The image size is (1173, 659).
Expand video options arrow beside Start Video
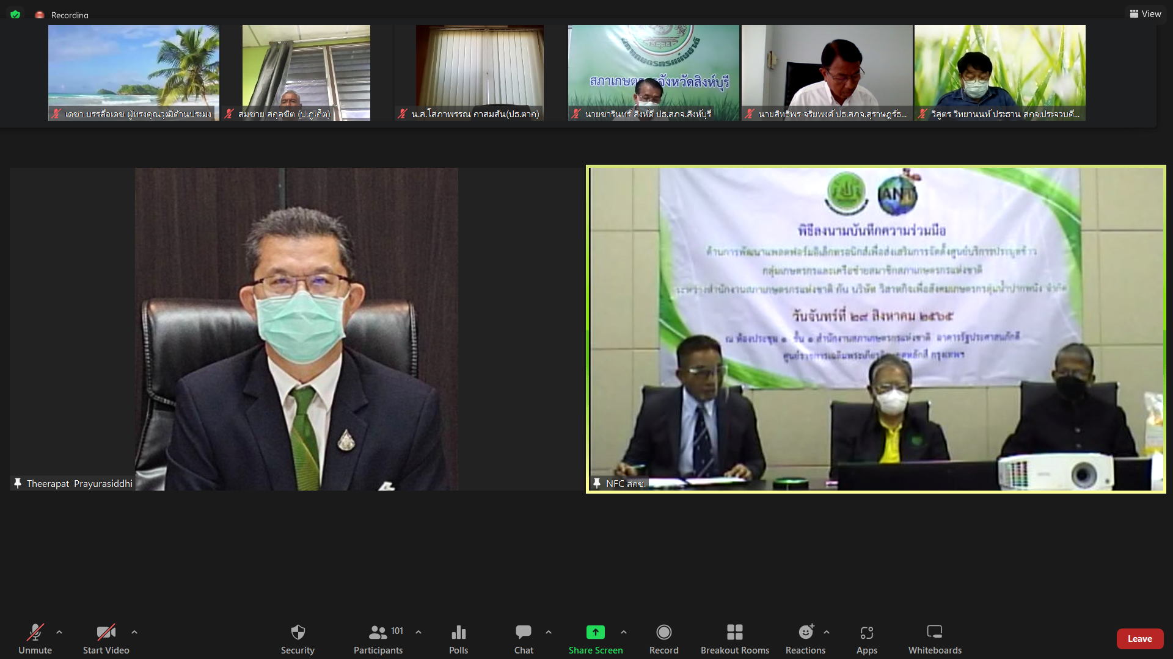134,632
